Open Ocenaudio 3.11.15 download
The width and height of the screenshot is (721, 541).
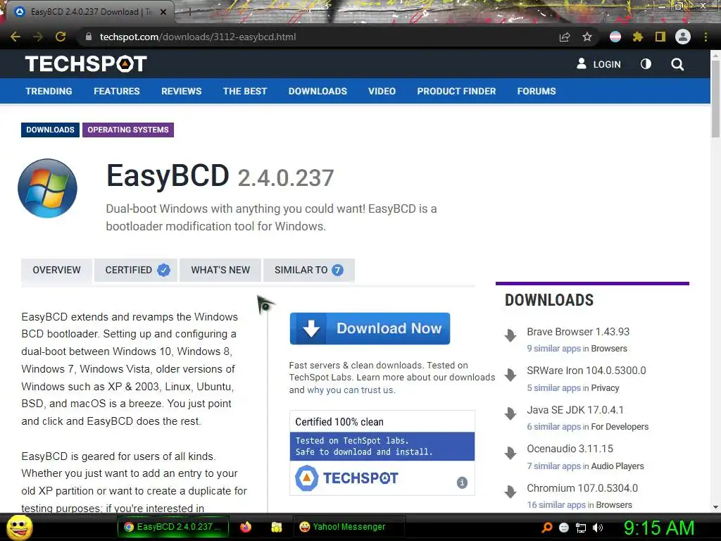click(x=570, y=449)
